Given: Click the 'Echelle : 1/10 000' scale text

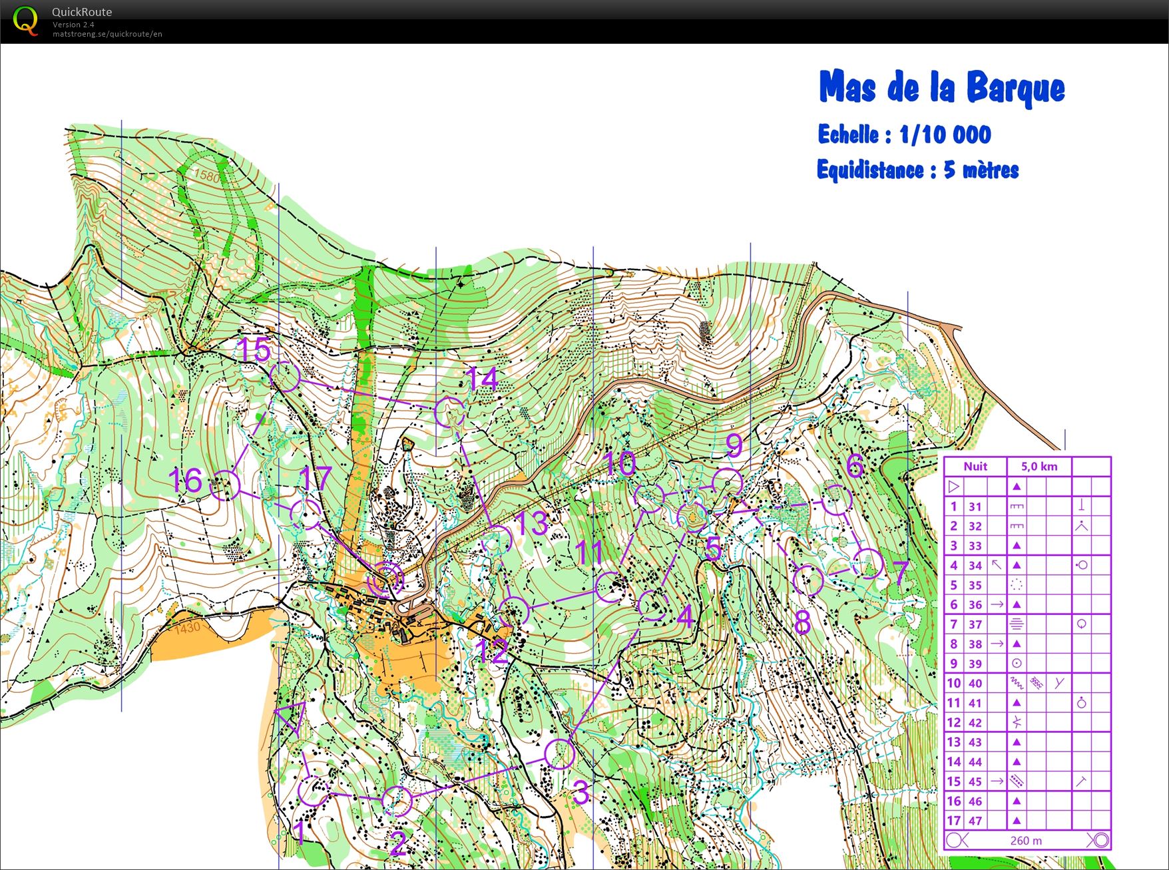Looking at the screenshot, I should click(x=904, y=135).
